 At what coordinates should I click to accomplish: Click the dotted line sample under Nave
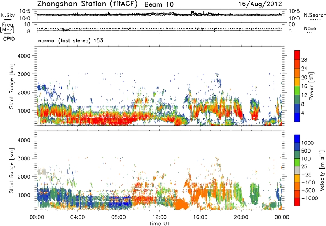(x=310, y=33)
